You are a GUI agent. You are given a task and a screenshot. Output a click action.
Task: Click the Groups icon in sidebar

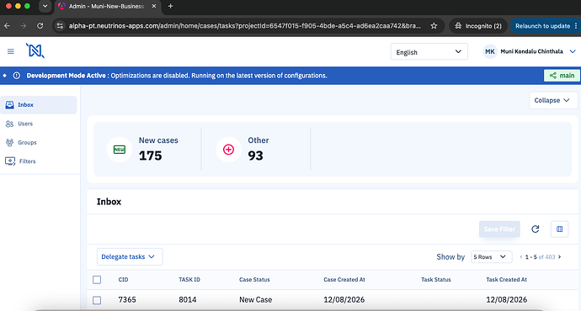9,142
